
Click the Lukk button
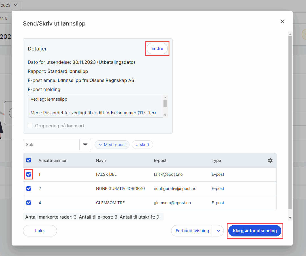[40, 231]
